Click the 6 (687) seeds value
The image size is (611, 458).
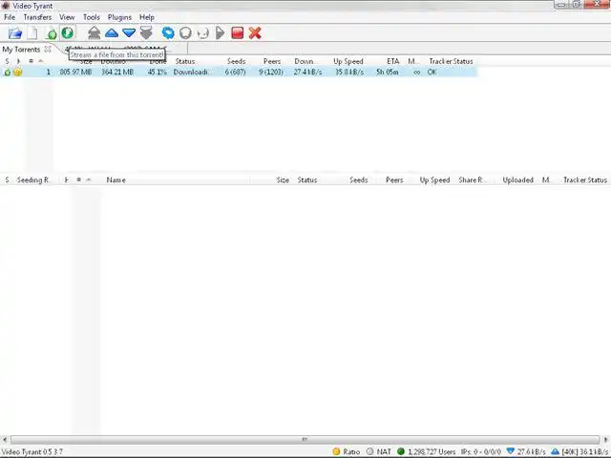pyautogui.click(x=235, y=73)
